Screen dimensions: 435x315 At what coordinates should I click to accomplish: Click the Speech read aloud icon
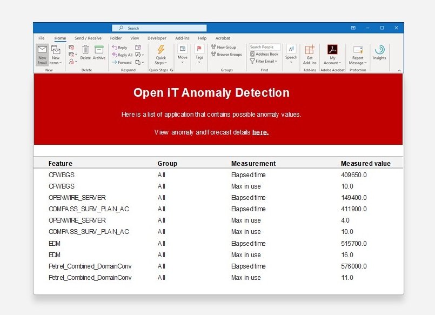(291, 49)
